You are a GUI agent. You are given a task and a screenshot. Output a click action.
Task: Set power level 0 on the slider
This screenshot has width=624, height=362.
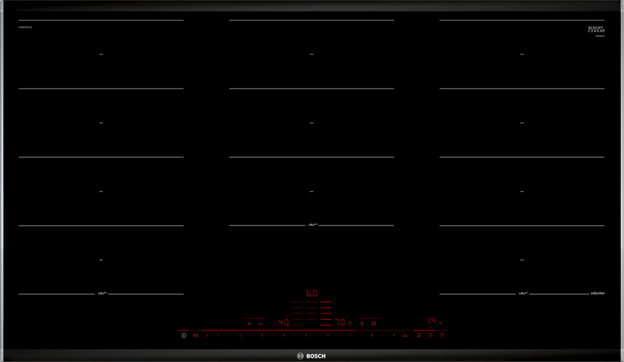click(x=207, y=336)
